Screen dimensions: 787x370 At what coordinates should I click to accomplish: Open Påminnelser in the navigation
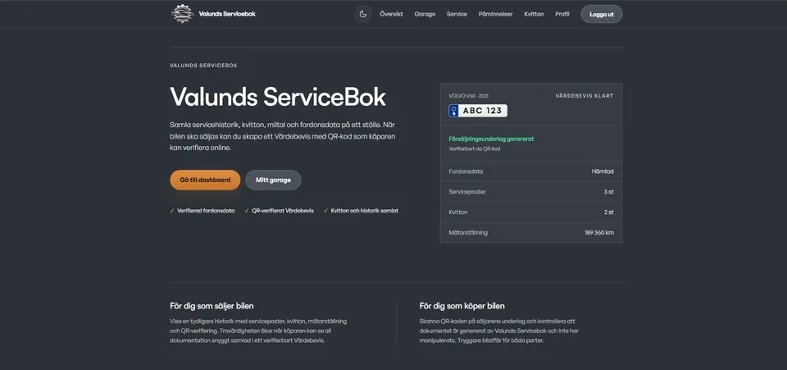pyautogui.click(x=495, y=14)
